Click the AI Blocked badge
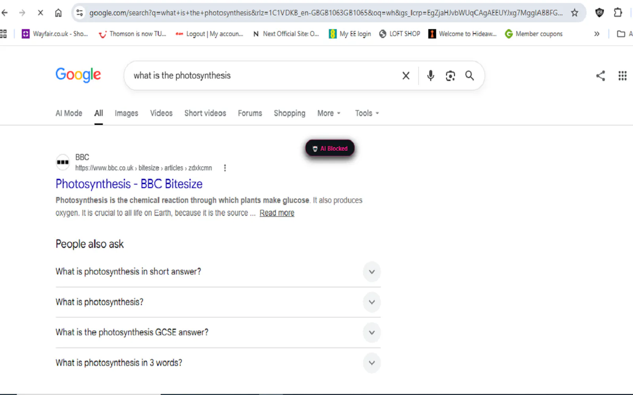The height and width of the screenshot is (395, 633). coord(330,149)
